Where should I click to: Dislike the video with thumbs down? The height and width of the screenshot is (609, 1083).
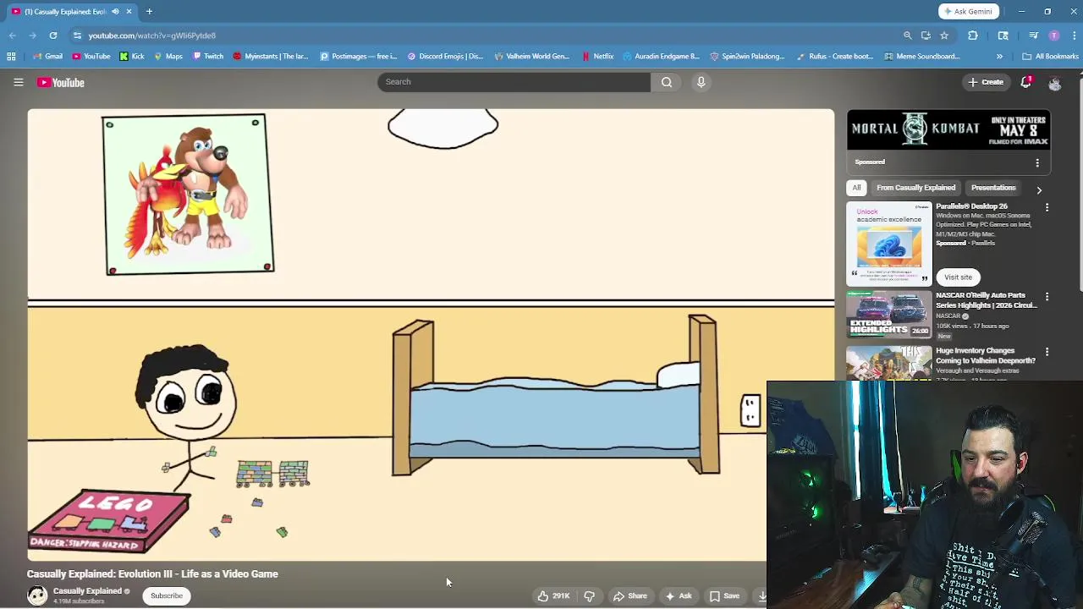pyautogui.click(x=589, y=596)
